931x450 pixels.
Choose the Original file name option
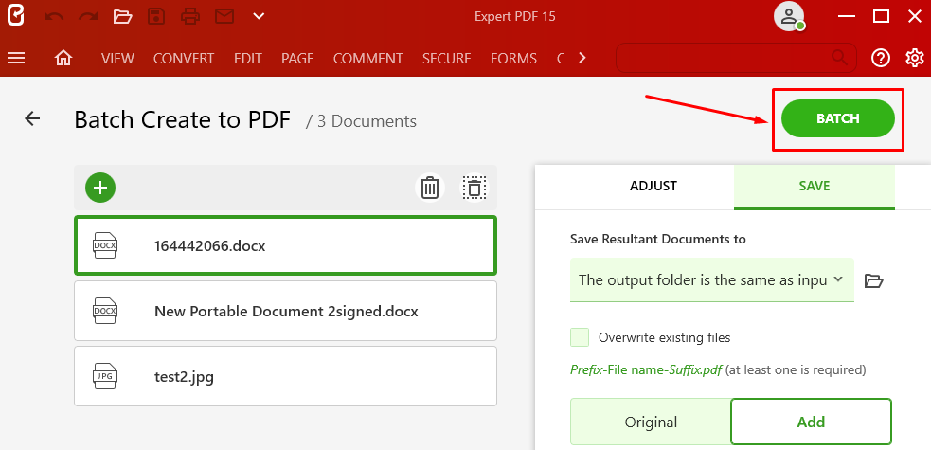[651, 423]
